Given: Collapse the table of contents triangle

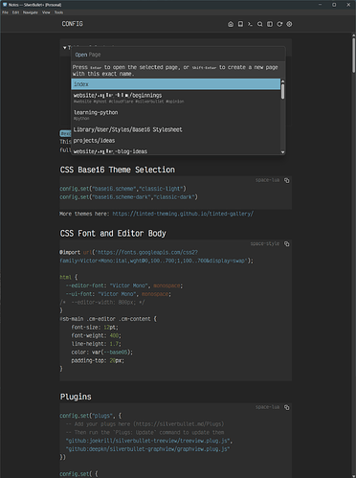Looking at the screenshot, I should (65, 48).
